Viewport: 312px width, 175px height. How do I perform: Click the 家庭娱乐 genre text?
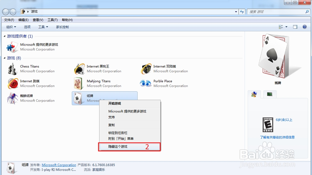click(x=99, y=170)
